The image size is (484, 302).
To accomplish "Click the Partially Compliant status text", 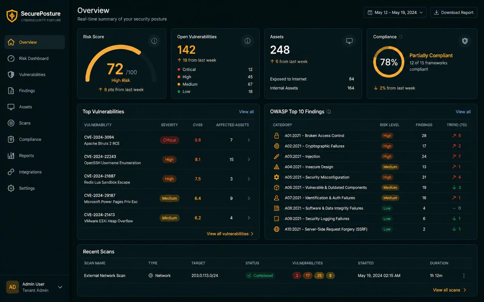I will click(x=431, y=55).
